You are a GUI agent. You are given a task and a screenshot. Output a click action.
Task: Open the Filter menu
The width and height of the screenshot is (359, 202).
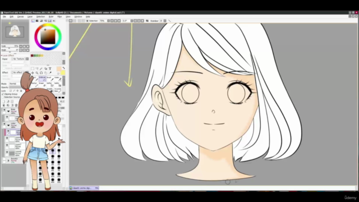[59, 17]
